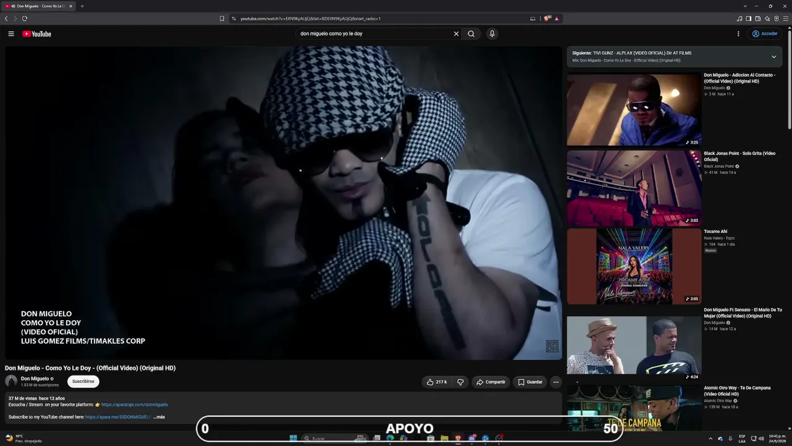
Task: Open the Brave VPN shield icon
Action: (x=777, y=19)
